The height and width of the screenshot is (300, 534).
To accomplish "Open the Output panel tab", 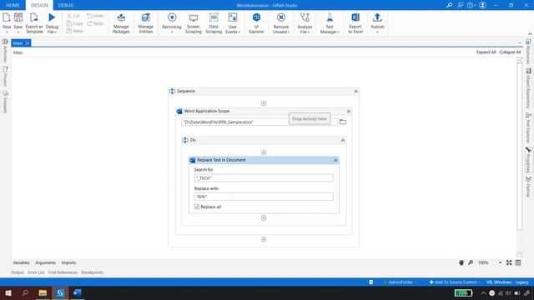I will click(18, 272).
